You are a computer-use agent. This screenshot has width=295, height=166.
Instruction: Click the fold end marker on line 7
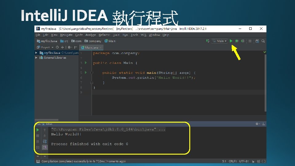tap(92, 82)
